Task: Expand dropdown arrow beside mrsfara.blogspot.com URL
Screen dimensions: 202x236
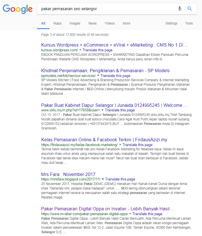Action: point(103,179)
